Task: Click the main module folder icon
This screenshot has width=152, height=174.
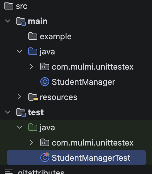Action: click(21, 21)
